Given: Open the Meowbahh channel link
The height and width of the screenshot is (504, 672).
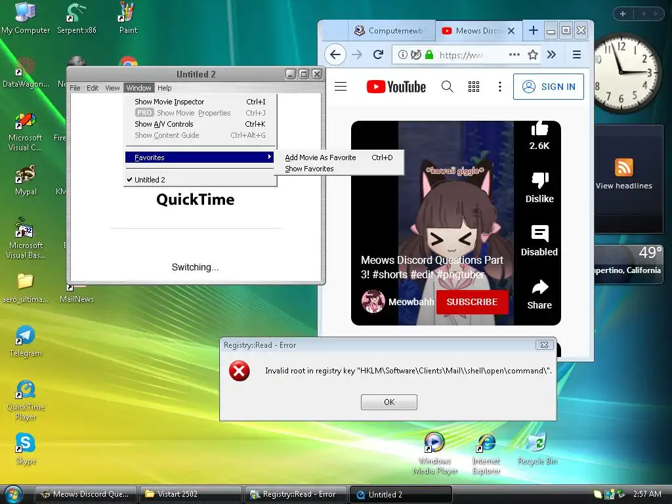Looking at the screenshot, I should (411, 302).
